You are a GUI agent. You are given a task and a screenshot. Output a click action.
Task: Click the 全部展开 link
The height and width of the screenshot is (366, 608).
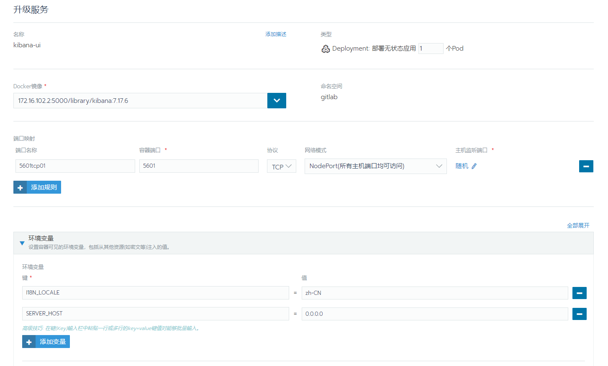[578, 225]
